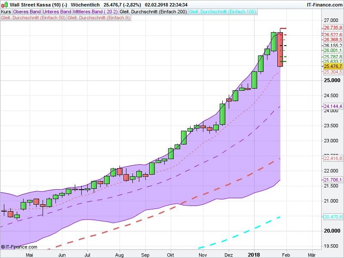Click the "Kurs" legend label
The width and height of the screenshot is (344, 258).
(6, 12)
